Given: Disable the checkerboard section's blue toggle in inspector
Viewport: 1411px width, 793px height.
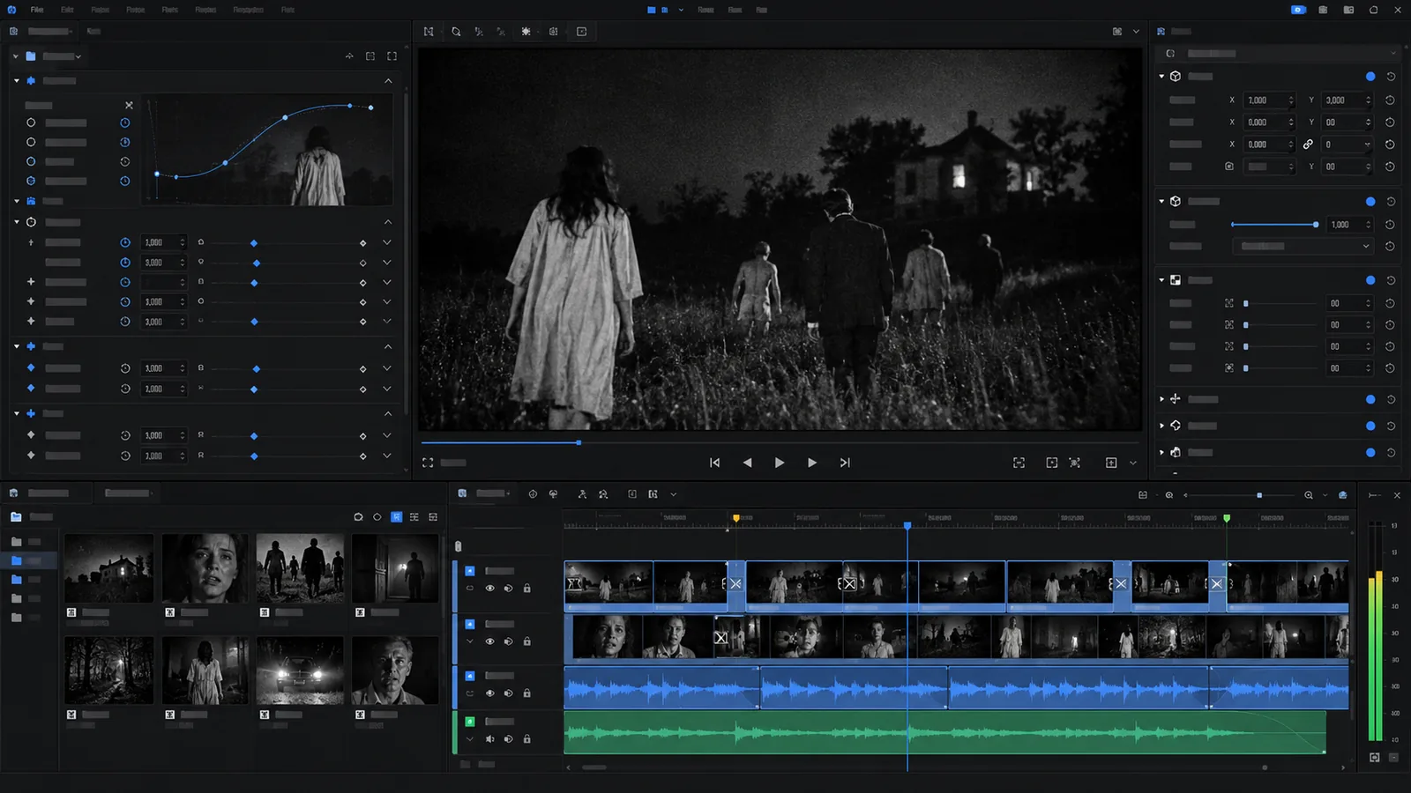Looking at the screenshot, I should click(1370, 280).
